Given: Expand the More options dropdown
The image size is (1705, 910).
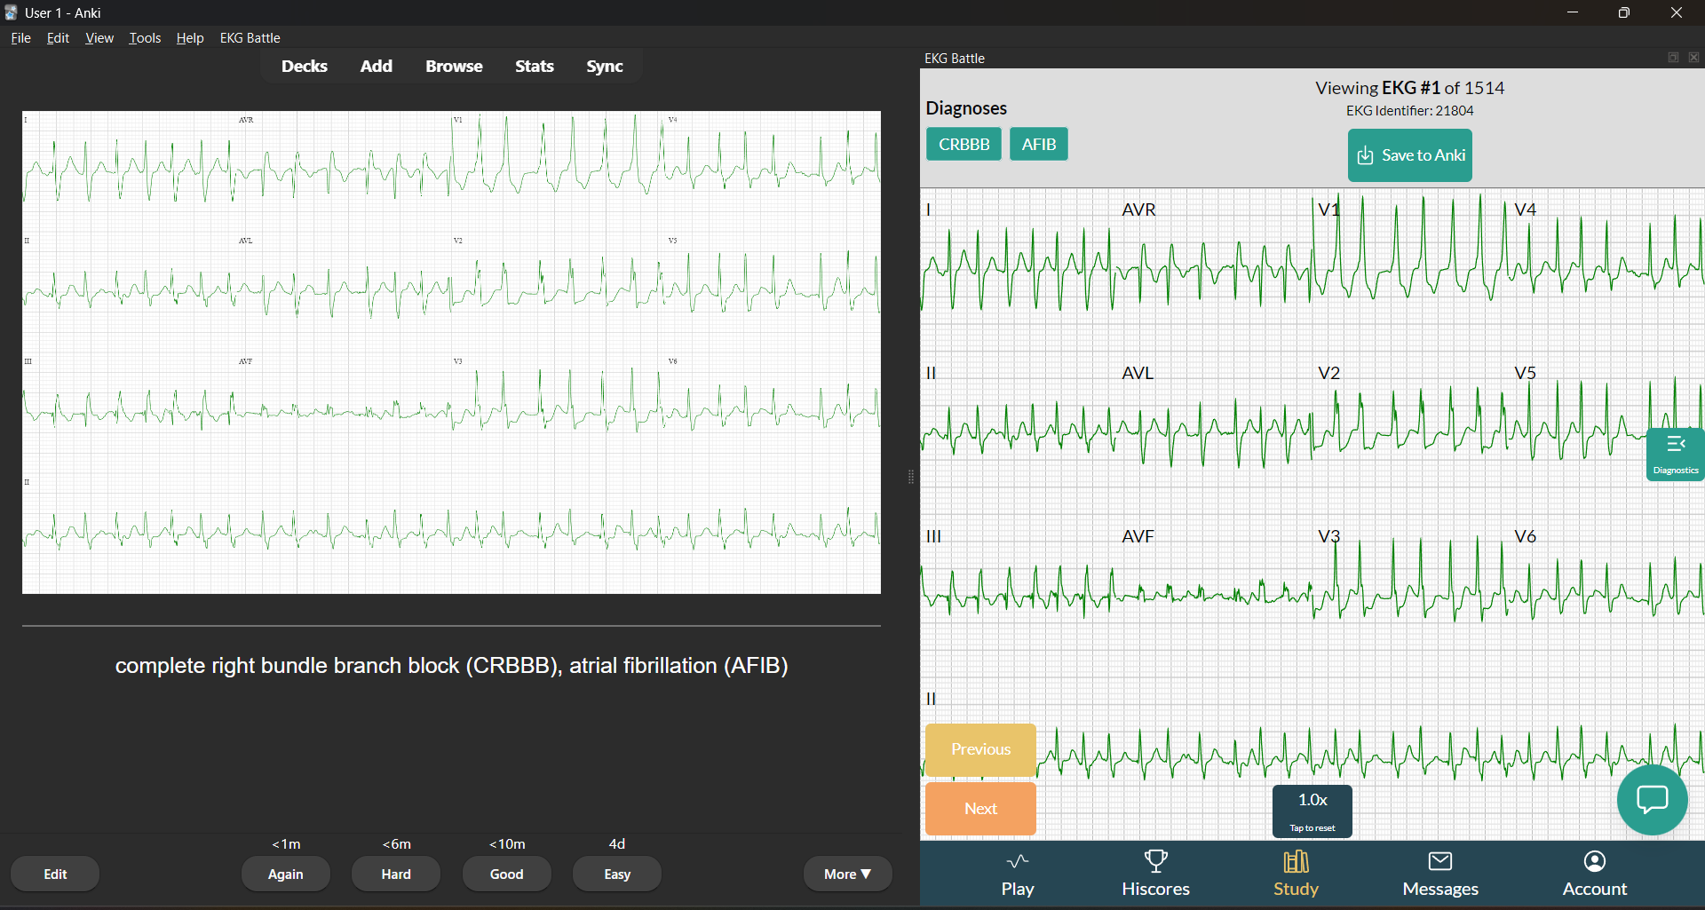Looking at the screenshot, I should 847,874.
